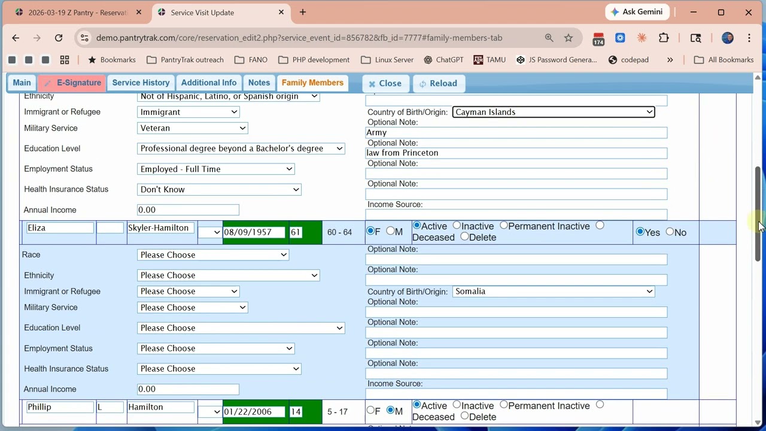This screenshot has height=431, width=766.
Task: Select the Family Members tab
Action: tap(312, 83)
